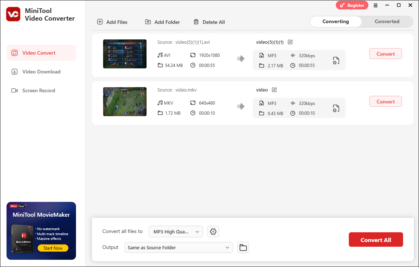
Task: Click the source 00:00:10 clock icon
Action: tap(193, 113)
